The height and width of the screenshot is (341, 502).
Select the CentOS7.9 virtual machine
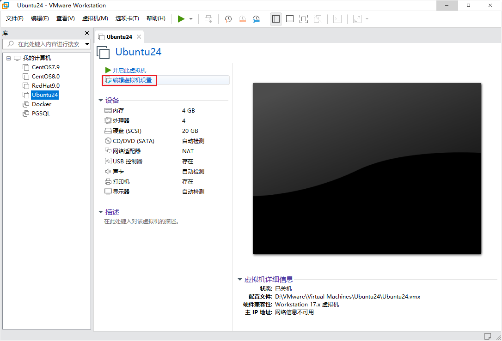coord(45,67)
